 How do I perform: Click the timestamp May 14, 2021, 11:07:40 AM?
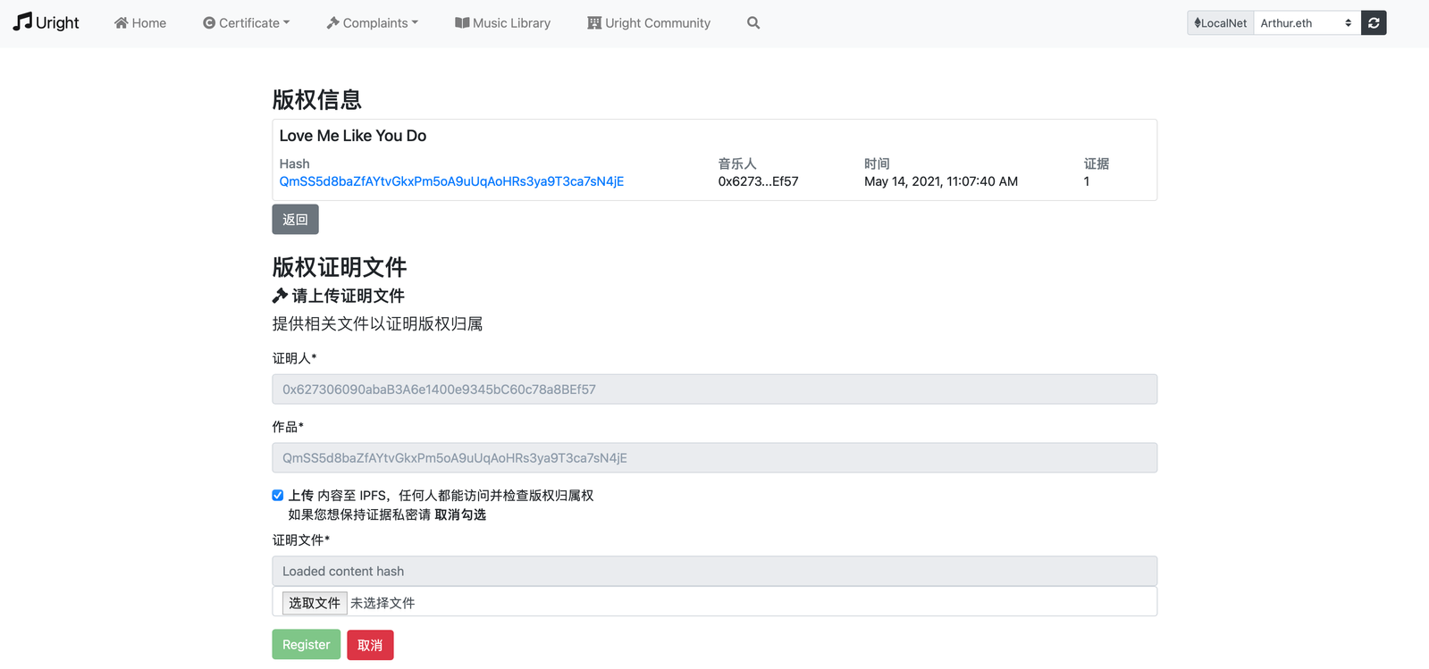pyautogui.click(x=941, y=181)
